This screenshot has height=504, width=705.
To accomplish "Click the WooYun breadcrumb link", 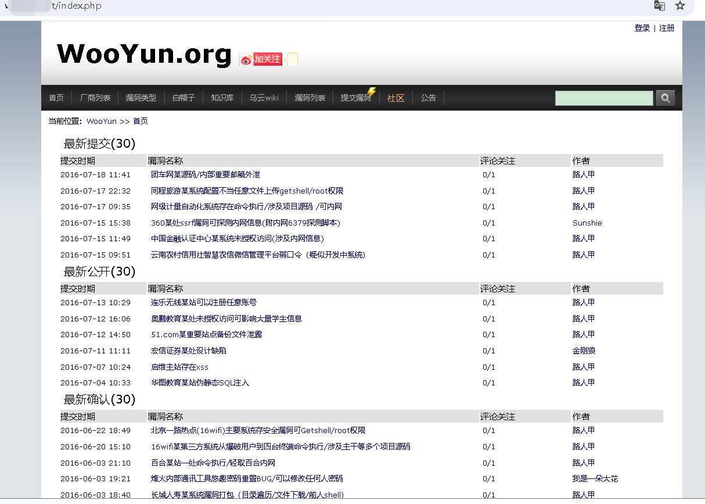I will tap(102, 121).
